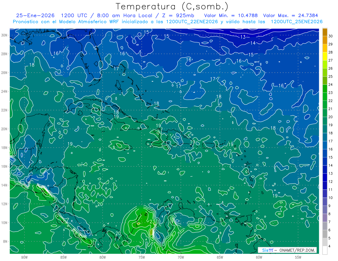The image size is (338, 261).
Task: Click the "22N" latitude label
Action: click(5, 110)
